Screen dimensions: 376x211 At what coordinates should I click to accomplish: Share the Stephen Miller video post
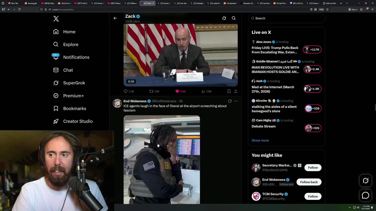pyautogui.click(x=236, y=91)
